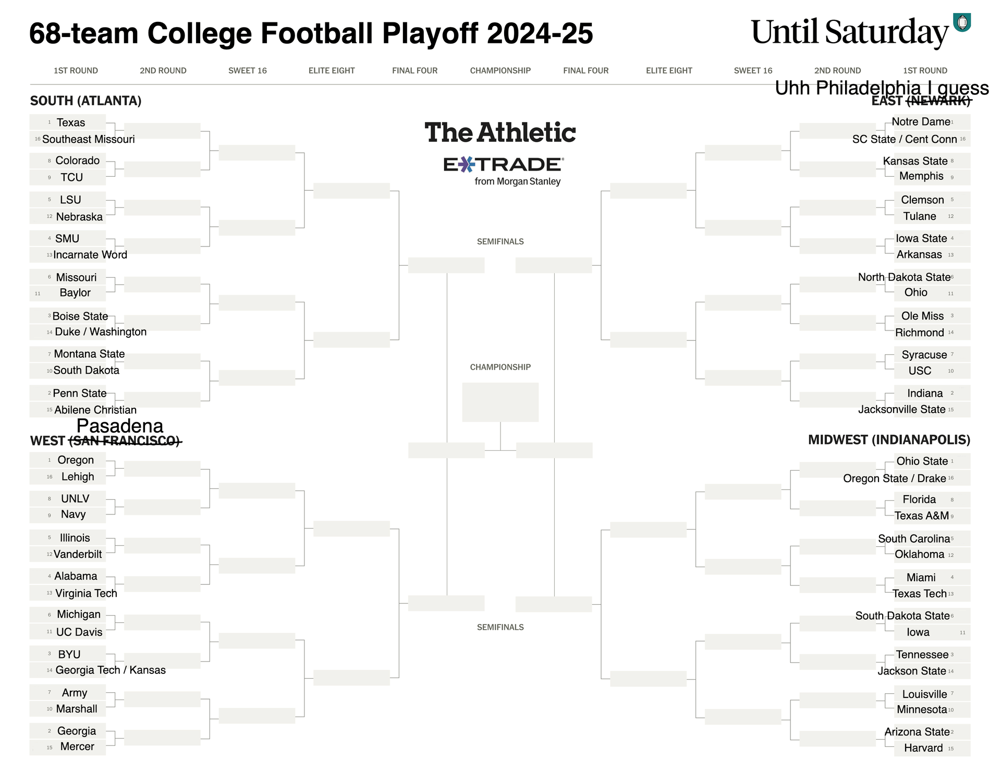Click The Athletic logo
The width and height of the screenshot is (1001, 773).
(x=500, y=133)
